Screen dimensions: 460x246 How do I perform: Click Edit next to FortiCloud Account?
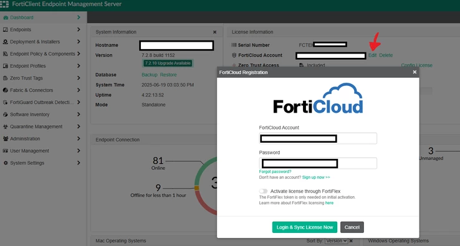(372, 55)
